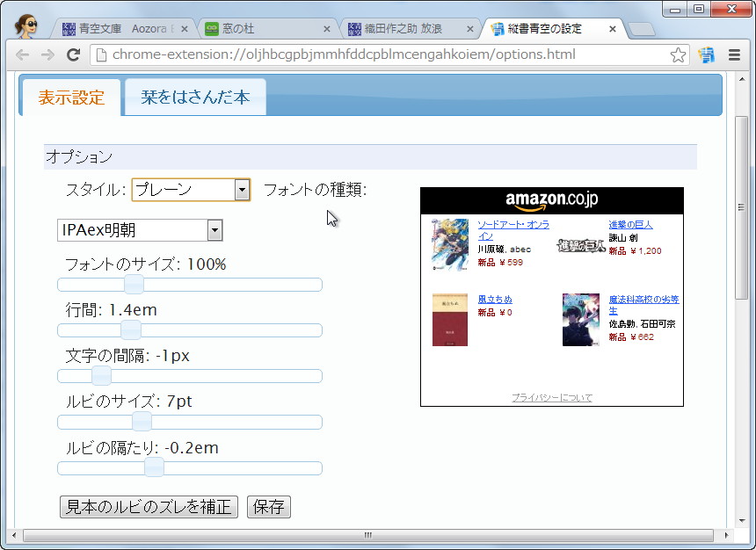This screenshot has width=756, height=550.
Task: Click the オプション section header
Action: (x=370, y=156)
